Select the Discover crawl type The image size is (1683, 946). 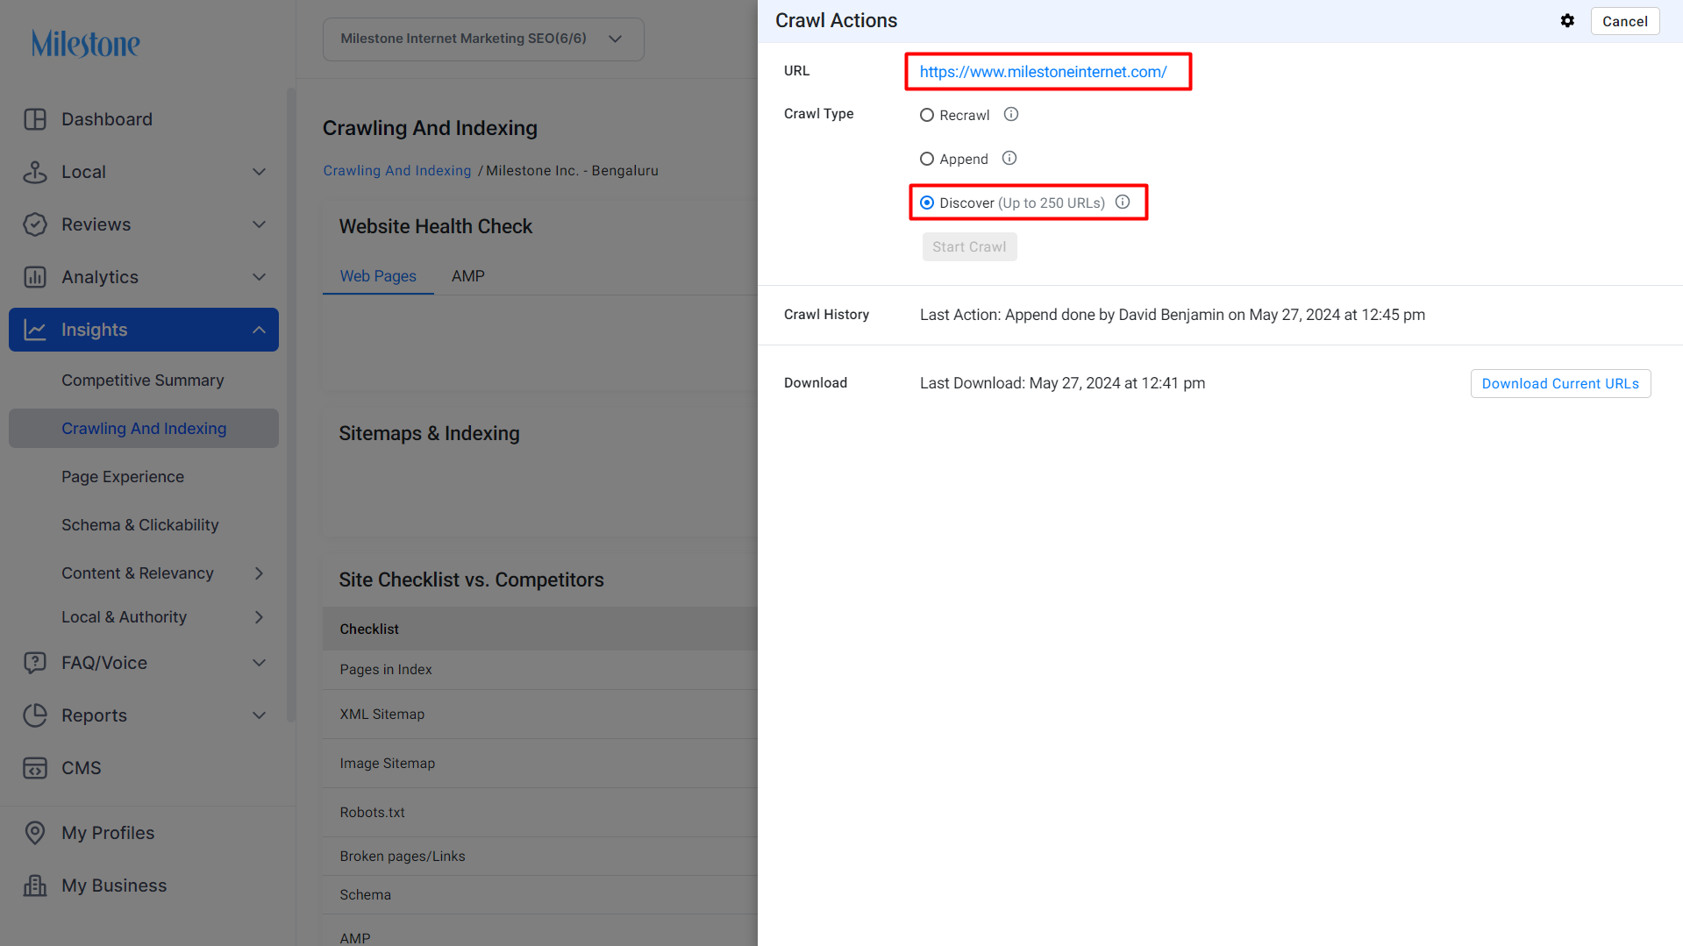coord(927,203)
